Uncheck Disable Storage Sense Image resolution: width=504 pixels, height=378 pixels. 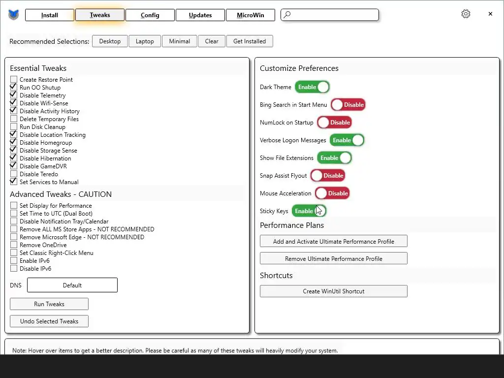point(13,150)
